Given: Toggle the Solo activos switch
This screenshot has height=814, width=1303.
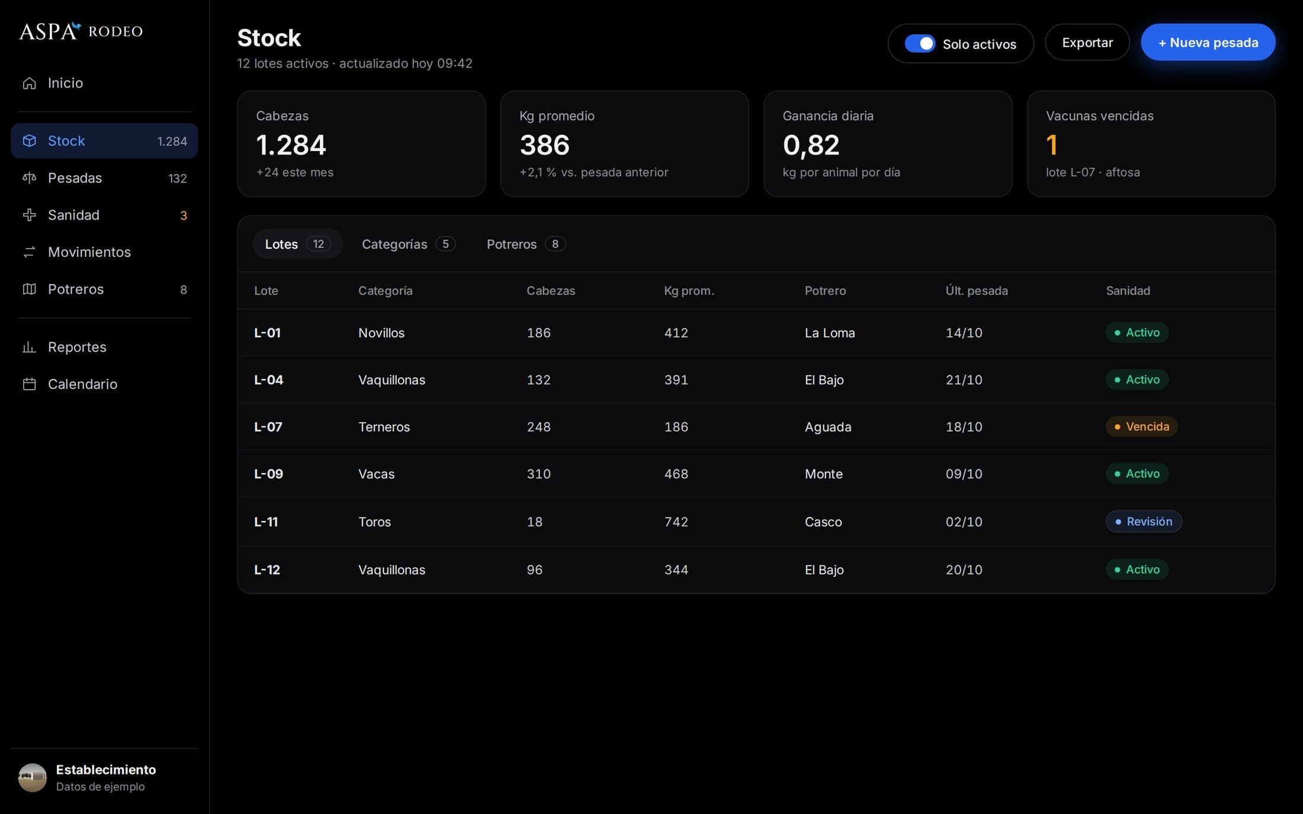Looking at the screenshot, I should tap(920, 44).
